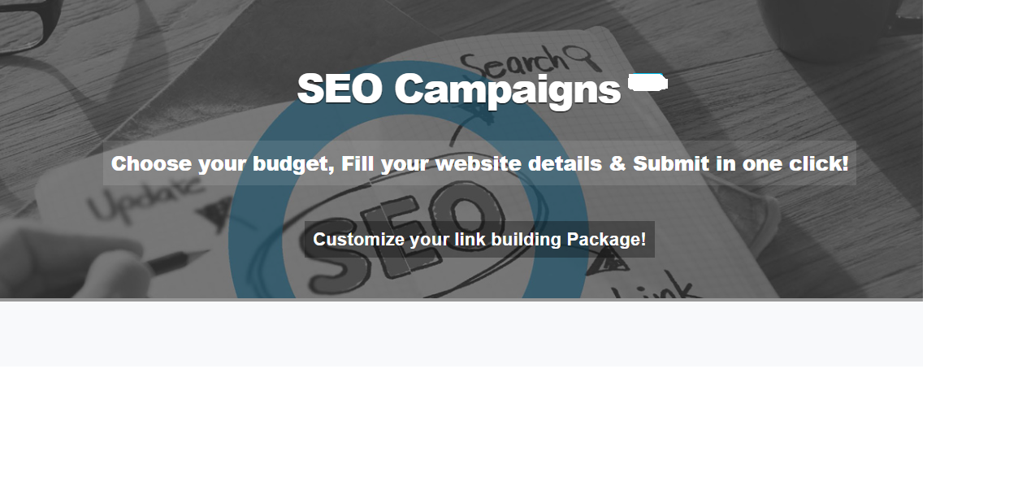Image resolution: width=1018 pixels, height=499 pixels.
Task: Select the Choose your budget subtitle banner
Action: (x=479, y=163)
